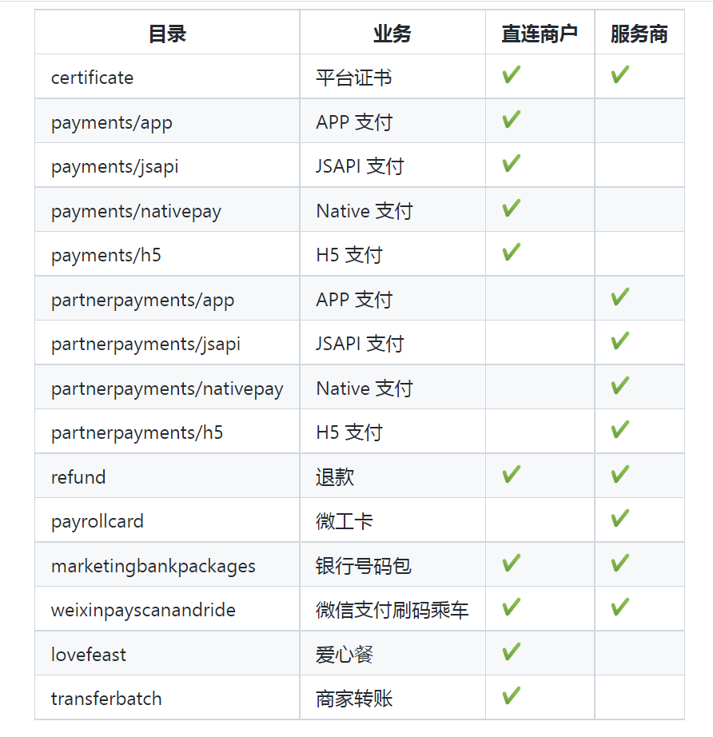
Task: Select the checkmark on partnerpayments/h5 row
Action: pyautogui.click(x=619, y=431)
